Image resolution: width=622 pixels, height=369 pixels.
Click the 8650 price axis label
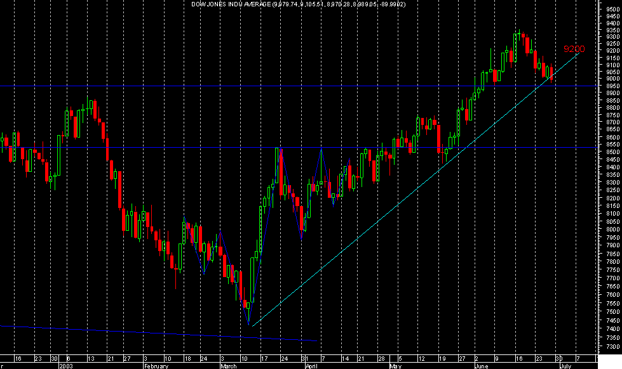[613, 129]
